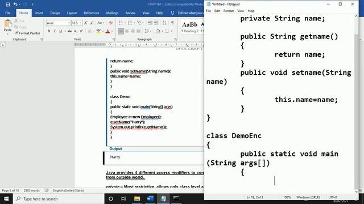Align paragraph text to the right
This screenshot has height=204, width=364.
point(133,31)
